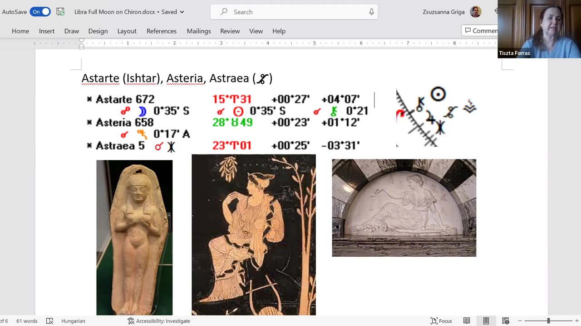Click the 61 words count in status bar

[x=27, y=321]
